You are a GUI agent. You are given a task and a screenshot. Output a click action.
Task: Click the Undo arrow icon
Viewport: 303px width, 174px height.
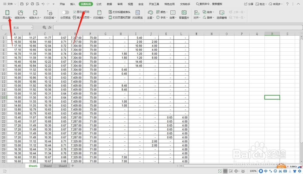click(43, 4)
